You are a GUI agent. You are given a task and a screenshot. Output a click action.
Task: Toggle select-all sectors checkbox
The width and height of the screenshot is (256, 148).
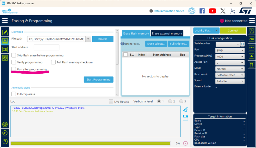[125, 54]
